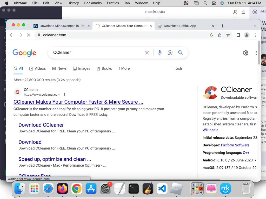The width and height of the screenshot is (266, 199).
Task: Open Control Center in menu bar
Action: pyautogui.click(x=214, y=3)
